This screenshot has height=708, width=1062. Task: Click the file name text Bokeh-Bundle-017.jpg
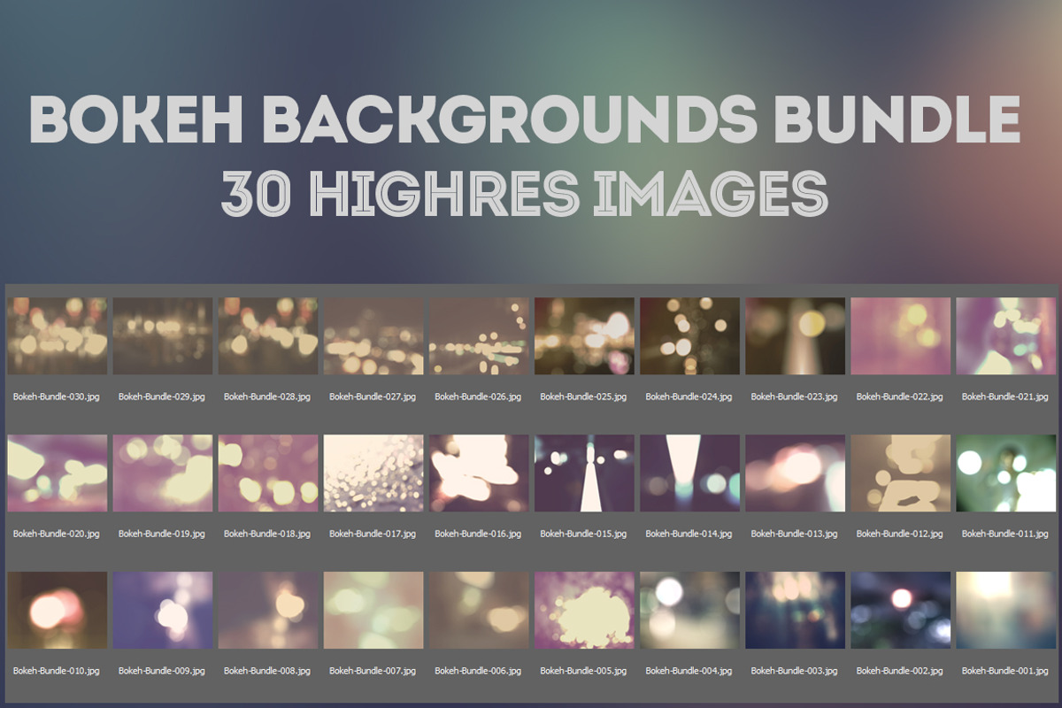click(373, 535)
